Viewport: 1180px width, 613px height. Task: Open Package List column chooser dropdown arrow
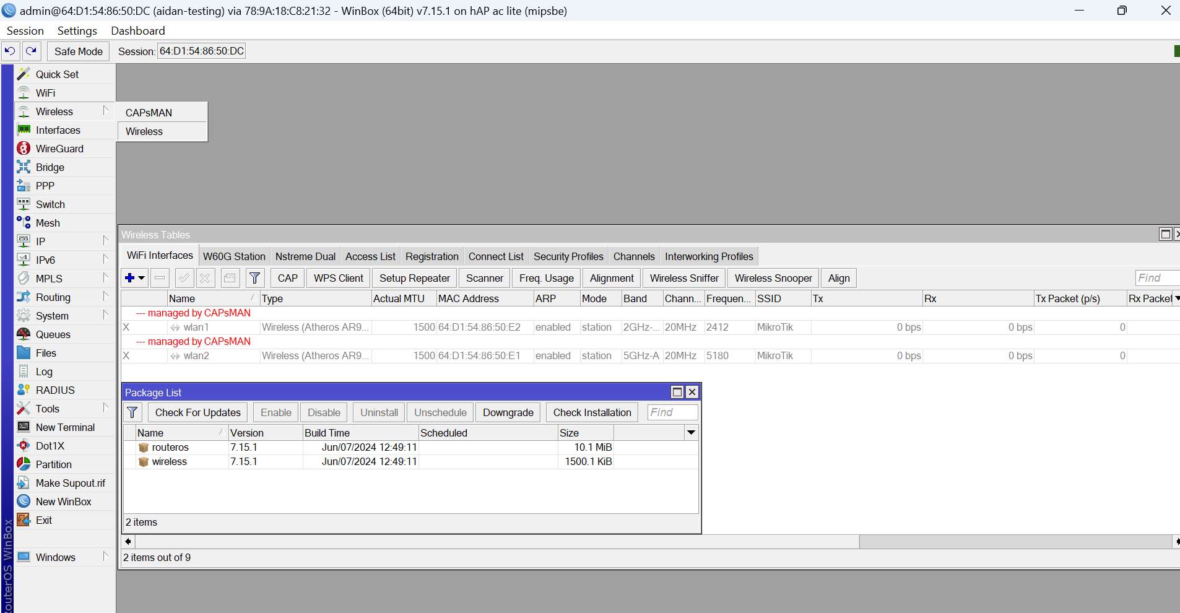[x=692, y=433]
